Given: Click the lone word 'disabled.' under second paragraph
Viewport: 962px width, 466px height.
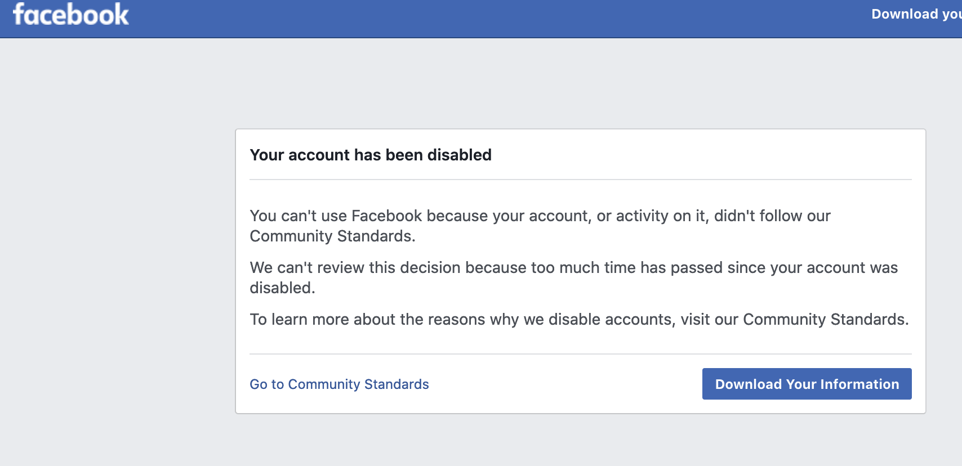Looking at the screenshot, I should [x=282, y=288].
